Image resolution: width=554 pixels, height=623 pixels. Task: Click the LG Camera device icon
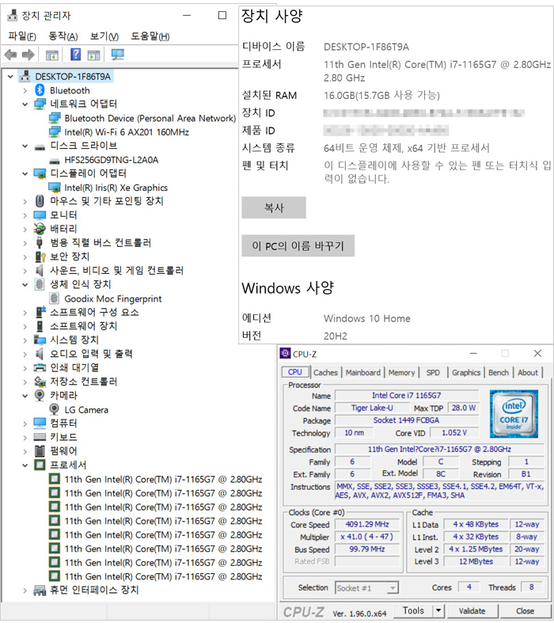(x=55, y=409)
